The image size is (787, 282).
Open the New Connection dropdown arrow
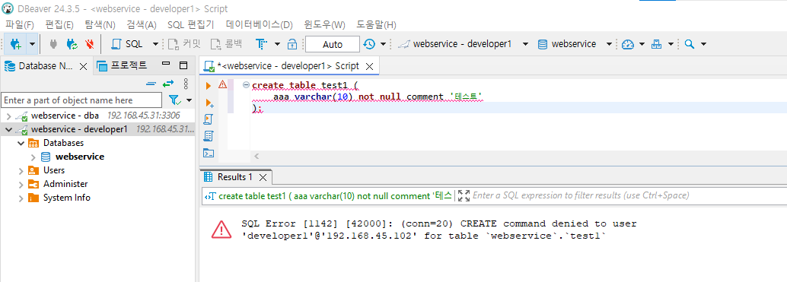32,44
